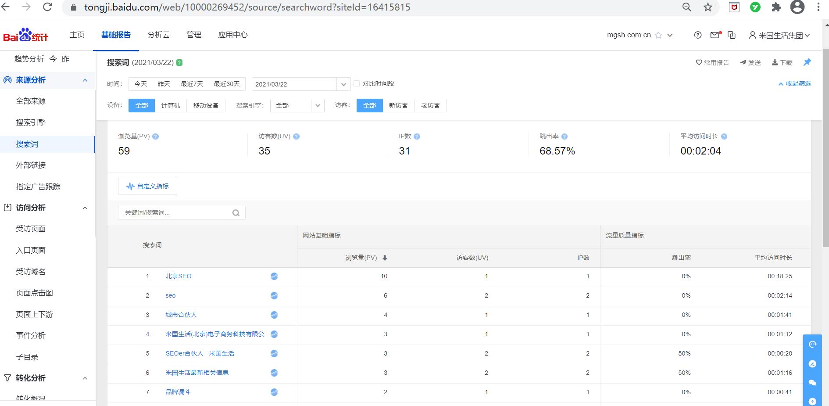Image resolution: width=829 pixels, height=406 pixels.
Task: Collapse the 来源分析 sidebar section
Action: pyautogui.click(x=85, y=80)
